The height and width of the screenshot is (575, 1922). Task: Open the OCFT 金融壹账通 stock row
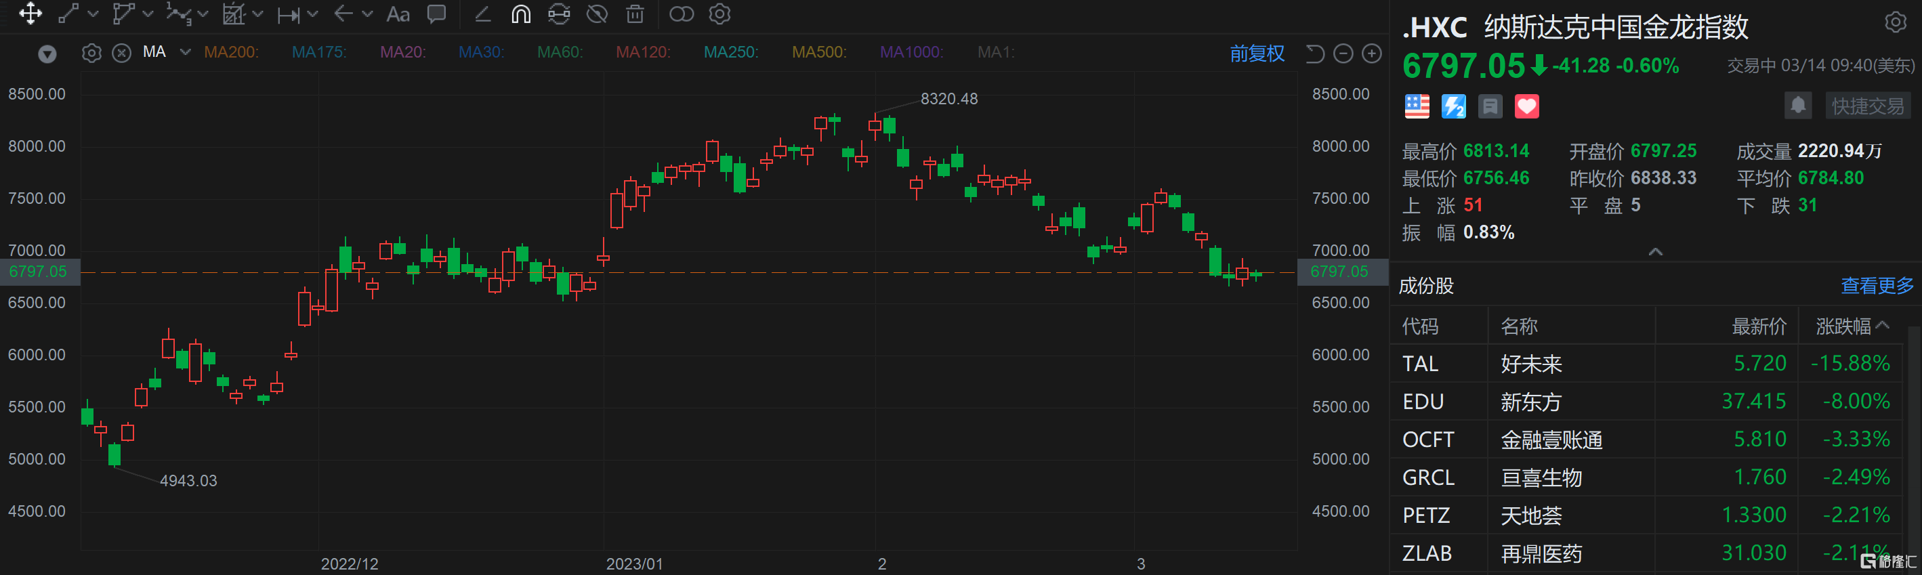click(1647, 440)
